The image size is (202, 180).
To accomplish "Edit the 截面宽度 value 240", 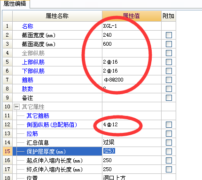I will tap(132, 35).
